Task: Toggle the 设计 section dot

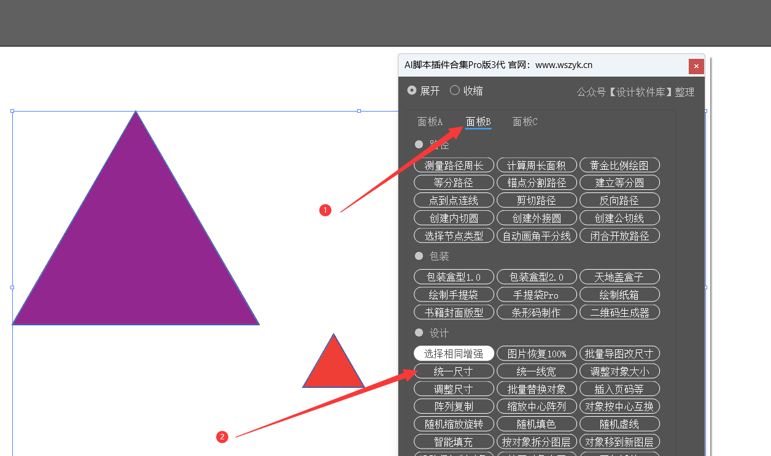Action: [419, 333]
